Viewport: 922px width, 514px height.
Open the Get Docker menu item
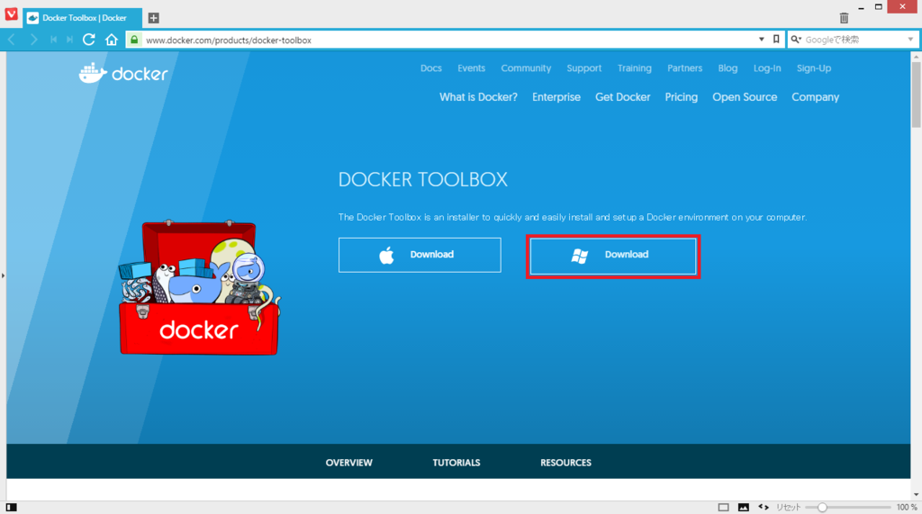tap(623, 97)
